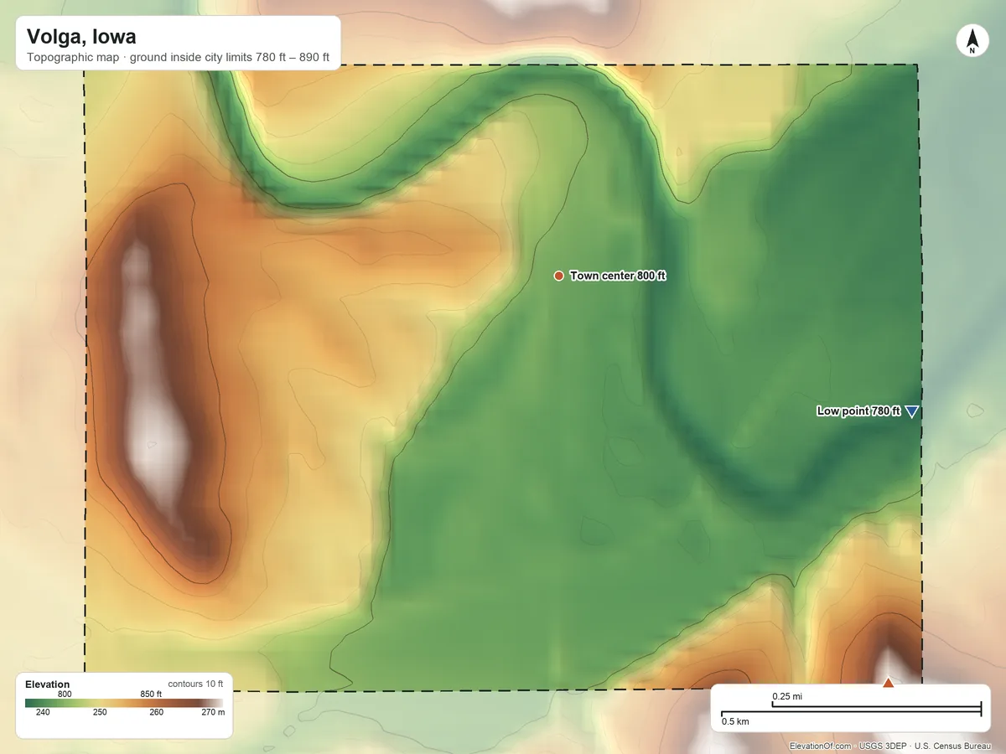
Task: Click the red town center marker dot
Action: 558,276
